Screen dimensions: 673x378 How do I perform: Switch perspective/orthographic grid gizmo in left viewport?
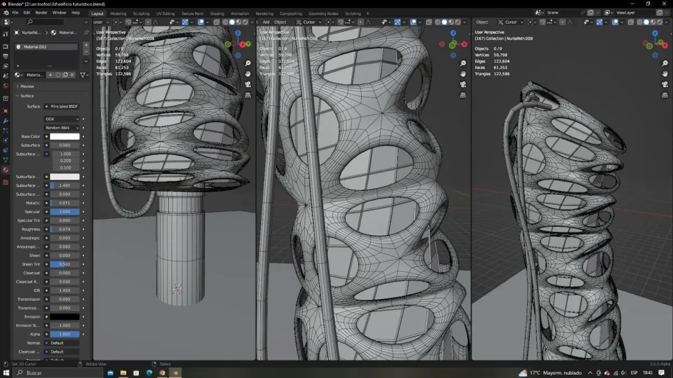tap(248, 95)
